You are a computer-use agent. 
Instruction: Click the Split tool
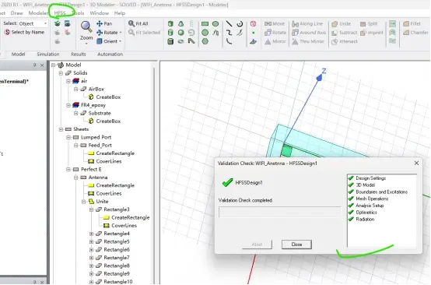point(369,23)
